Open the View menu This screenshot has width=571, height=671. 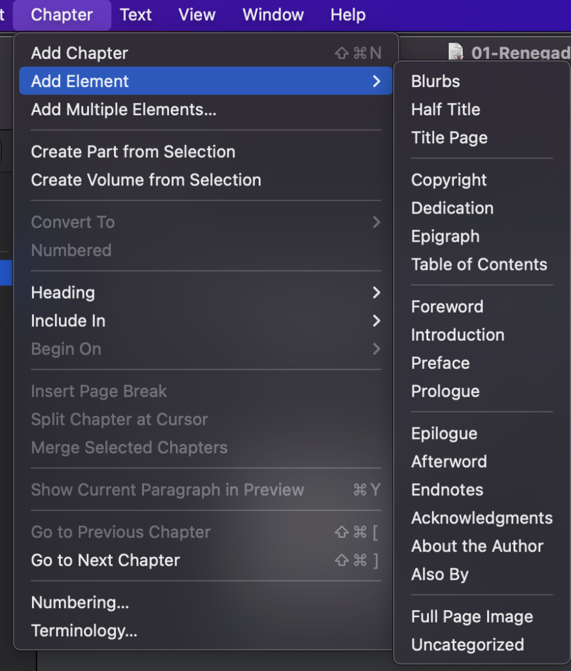point(197,15)
